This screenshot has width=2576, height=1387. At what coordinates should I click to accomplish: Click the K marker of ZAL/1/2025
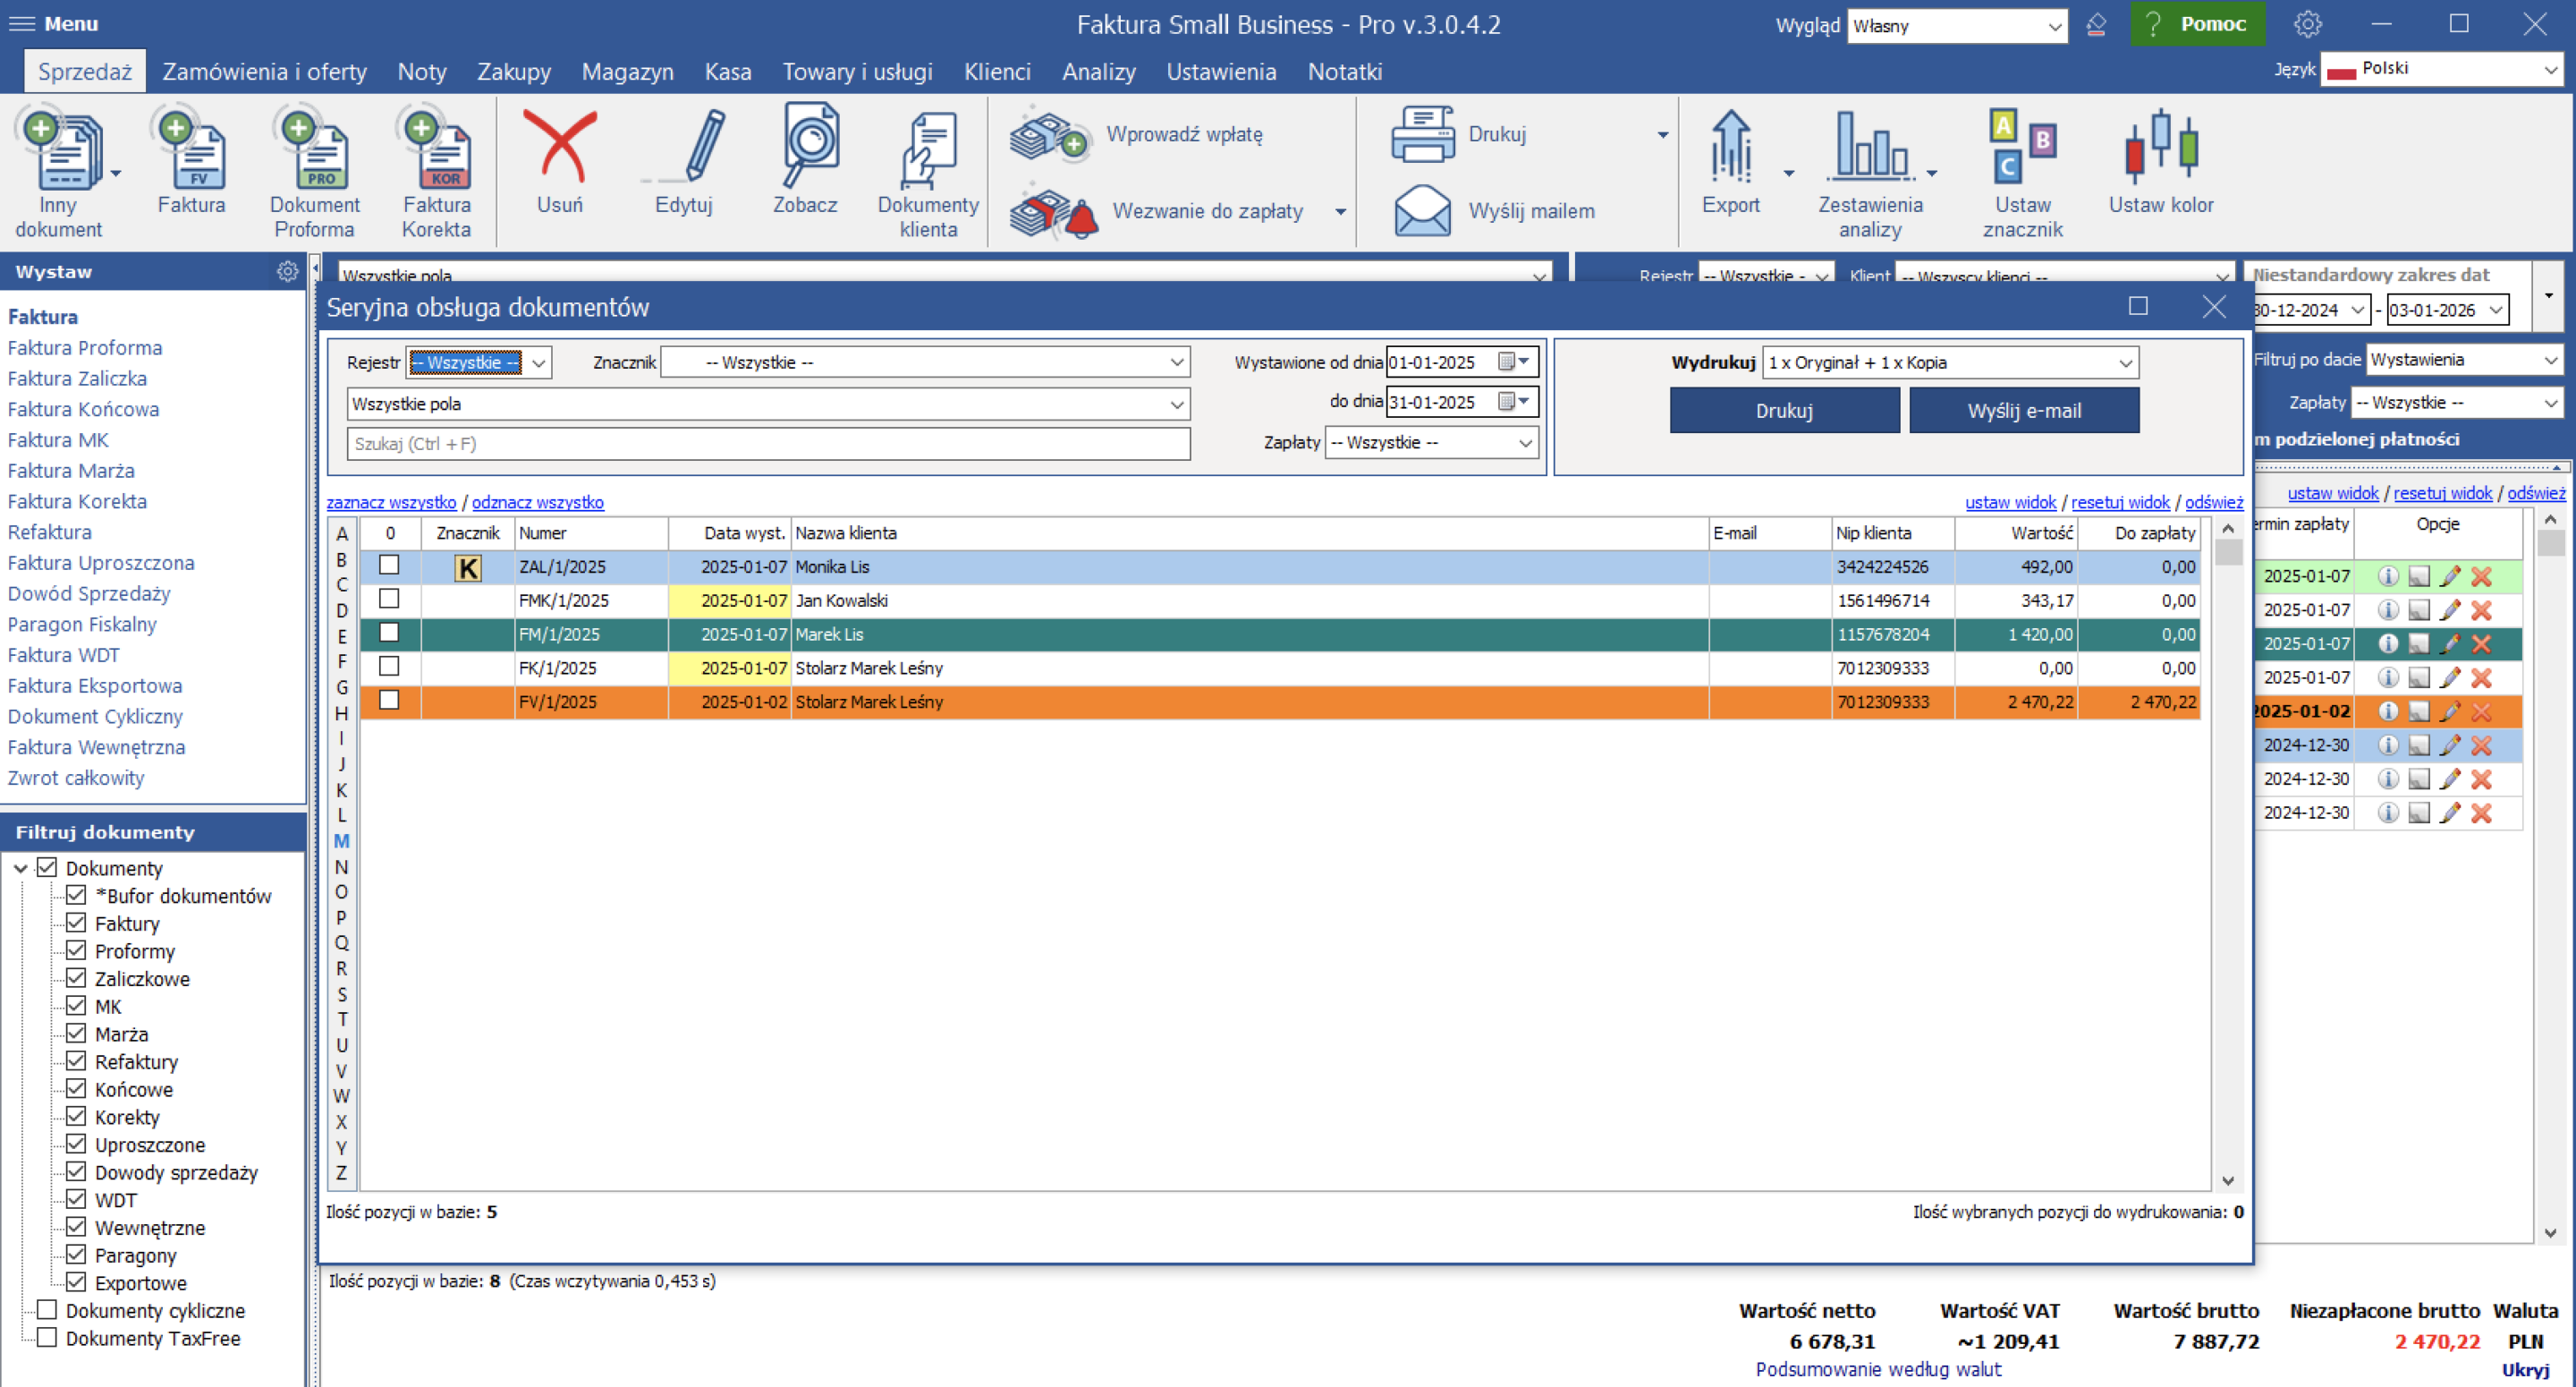[x=468, y=567]
